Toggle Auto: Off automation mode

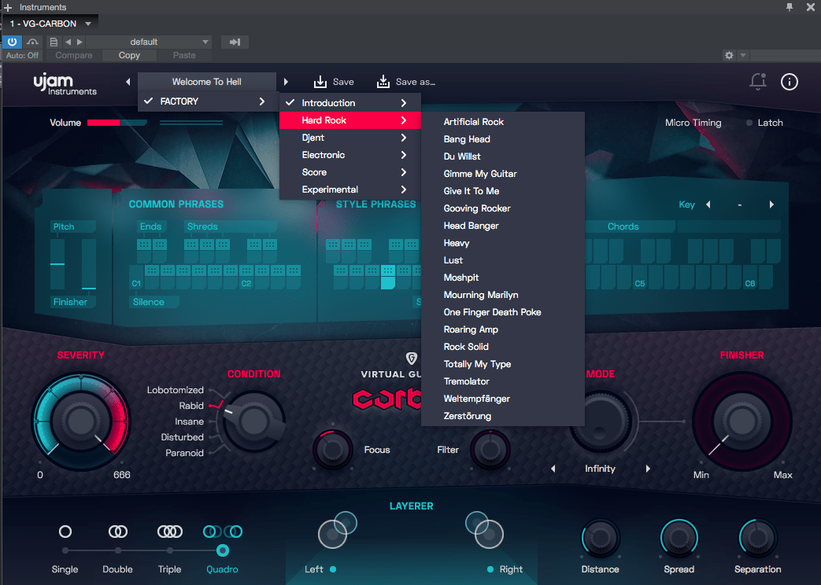(22, 56)
